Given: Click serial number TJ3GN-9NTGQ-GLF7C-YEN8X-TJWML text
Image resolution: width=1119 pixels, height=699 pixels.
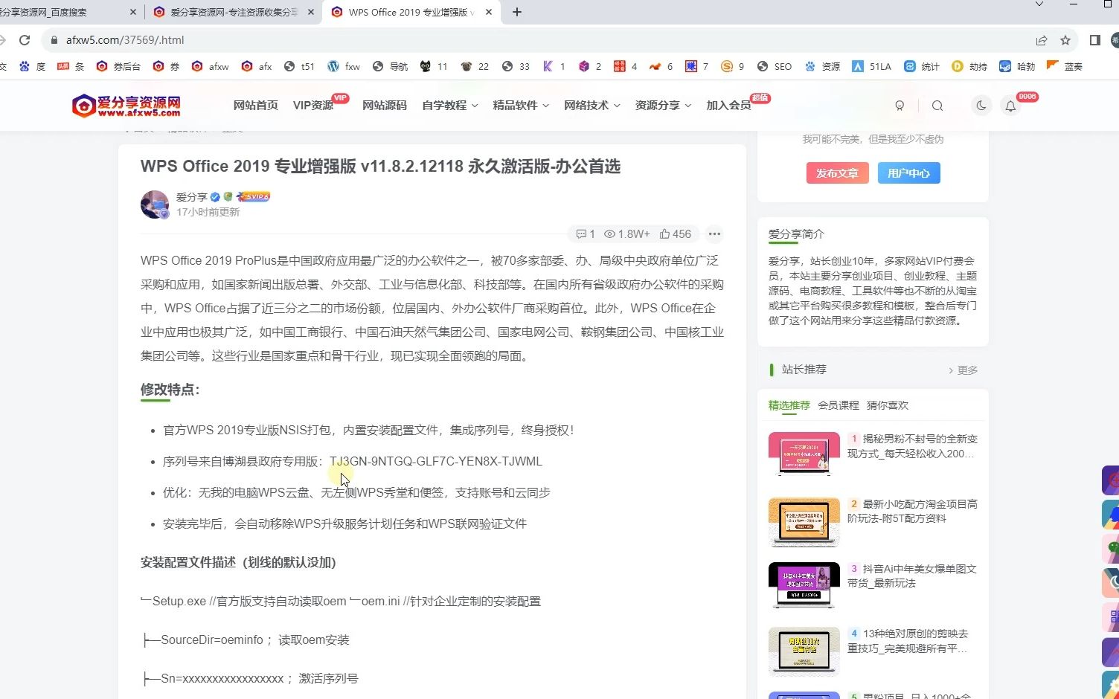Looking at the screenshot, I should 436,462.
